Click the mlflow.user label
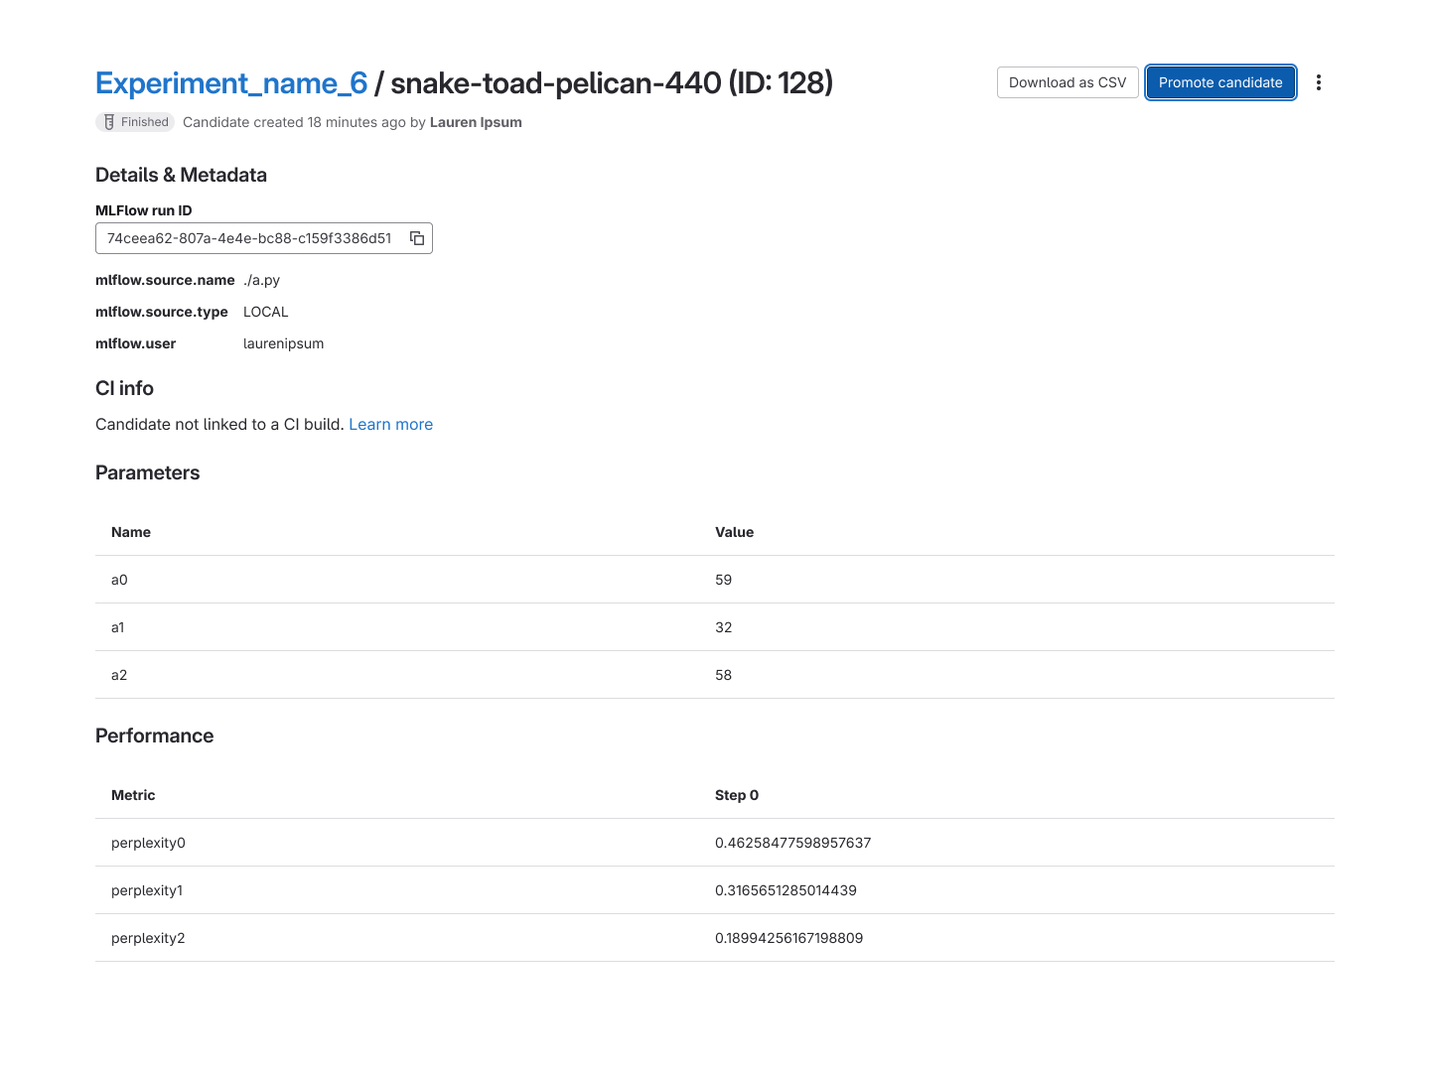The image size is (1430, 1072). [135, 343]
